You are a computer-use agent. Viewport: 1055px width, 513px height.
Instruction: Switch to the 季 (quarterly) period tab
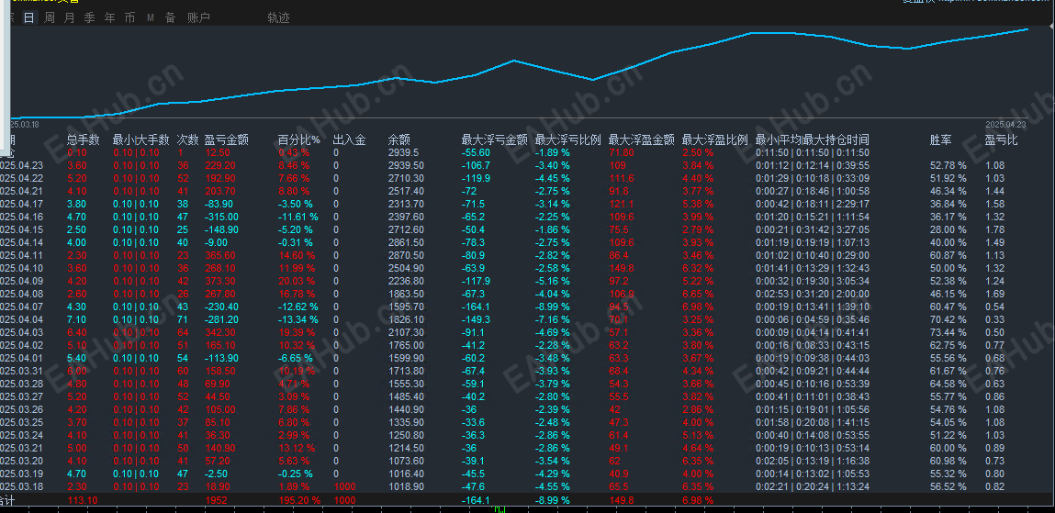(89, 18)
